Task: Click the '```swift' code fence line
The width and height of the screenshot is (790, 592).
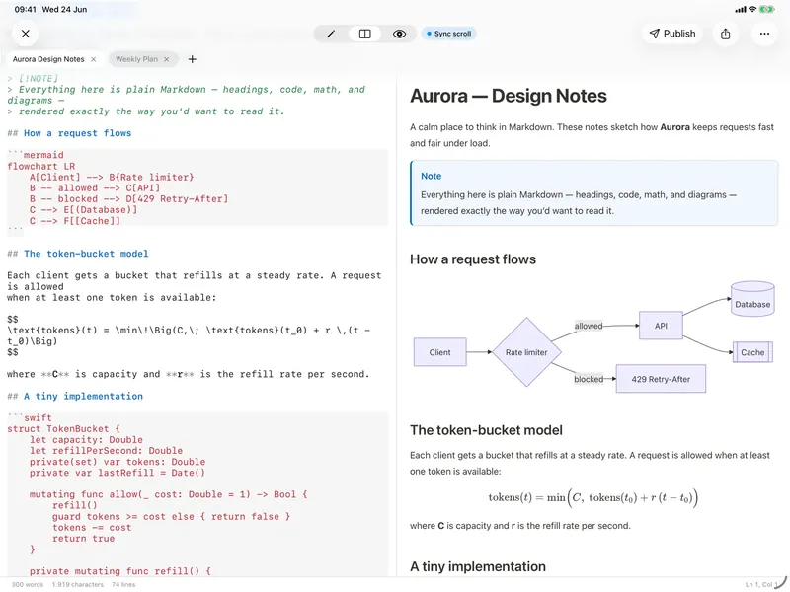Action: pos(30,417)
